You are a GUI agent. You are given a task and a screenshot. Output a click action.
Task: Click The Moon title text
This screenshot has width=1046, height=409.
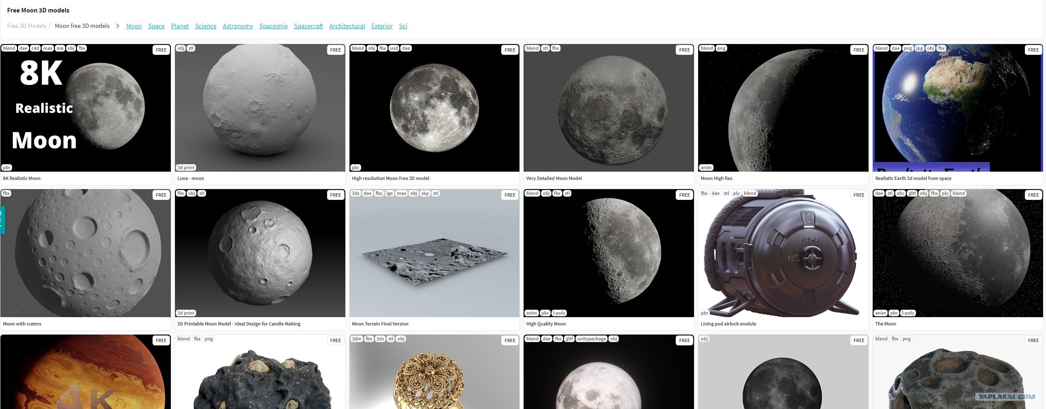pyautogui.click(x=886, y=324)
